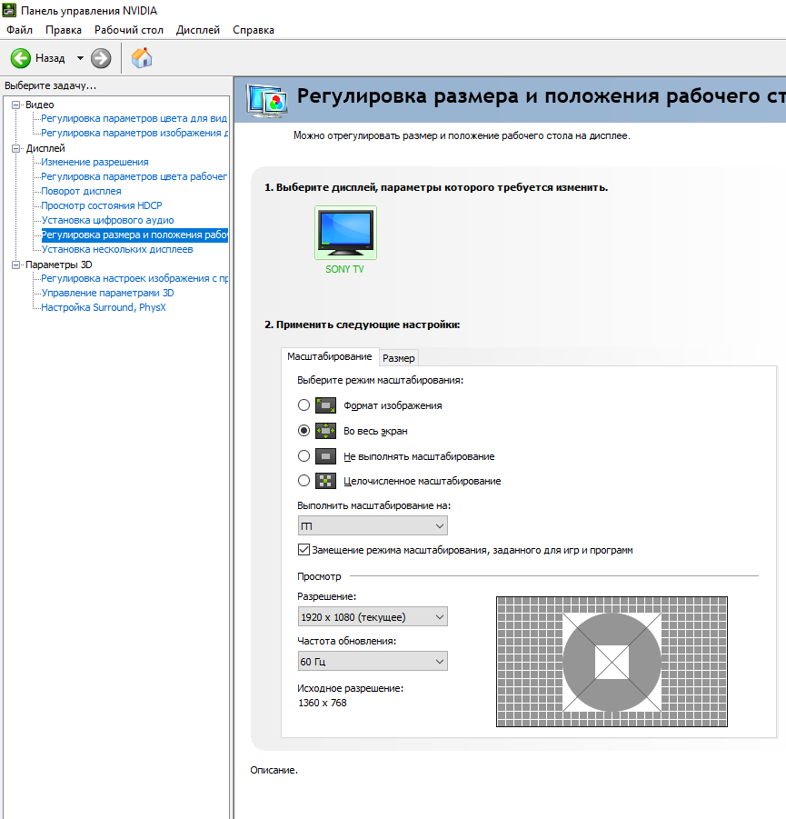Click the Параметры 3D category label
This screenshot has width=786, height=819.
click(x=58, y=265)
